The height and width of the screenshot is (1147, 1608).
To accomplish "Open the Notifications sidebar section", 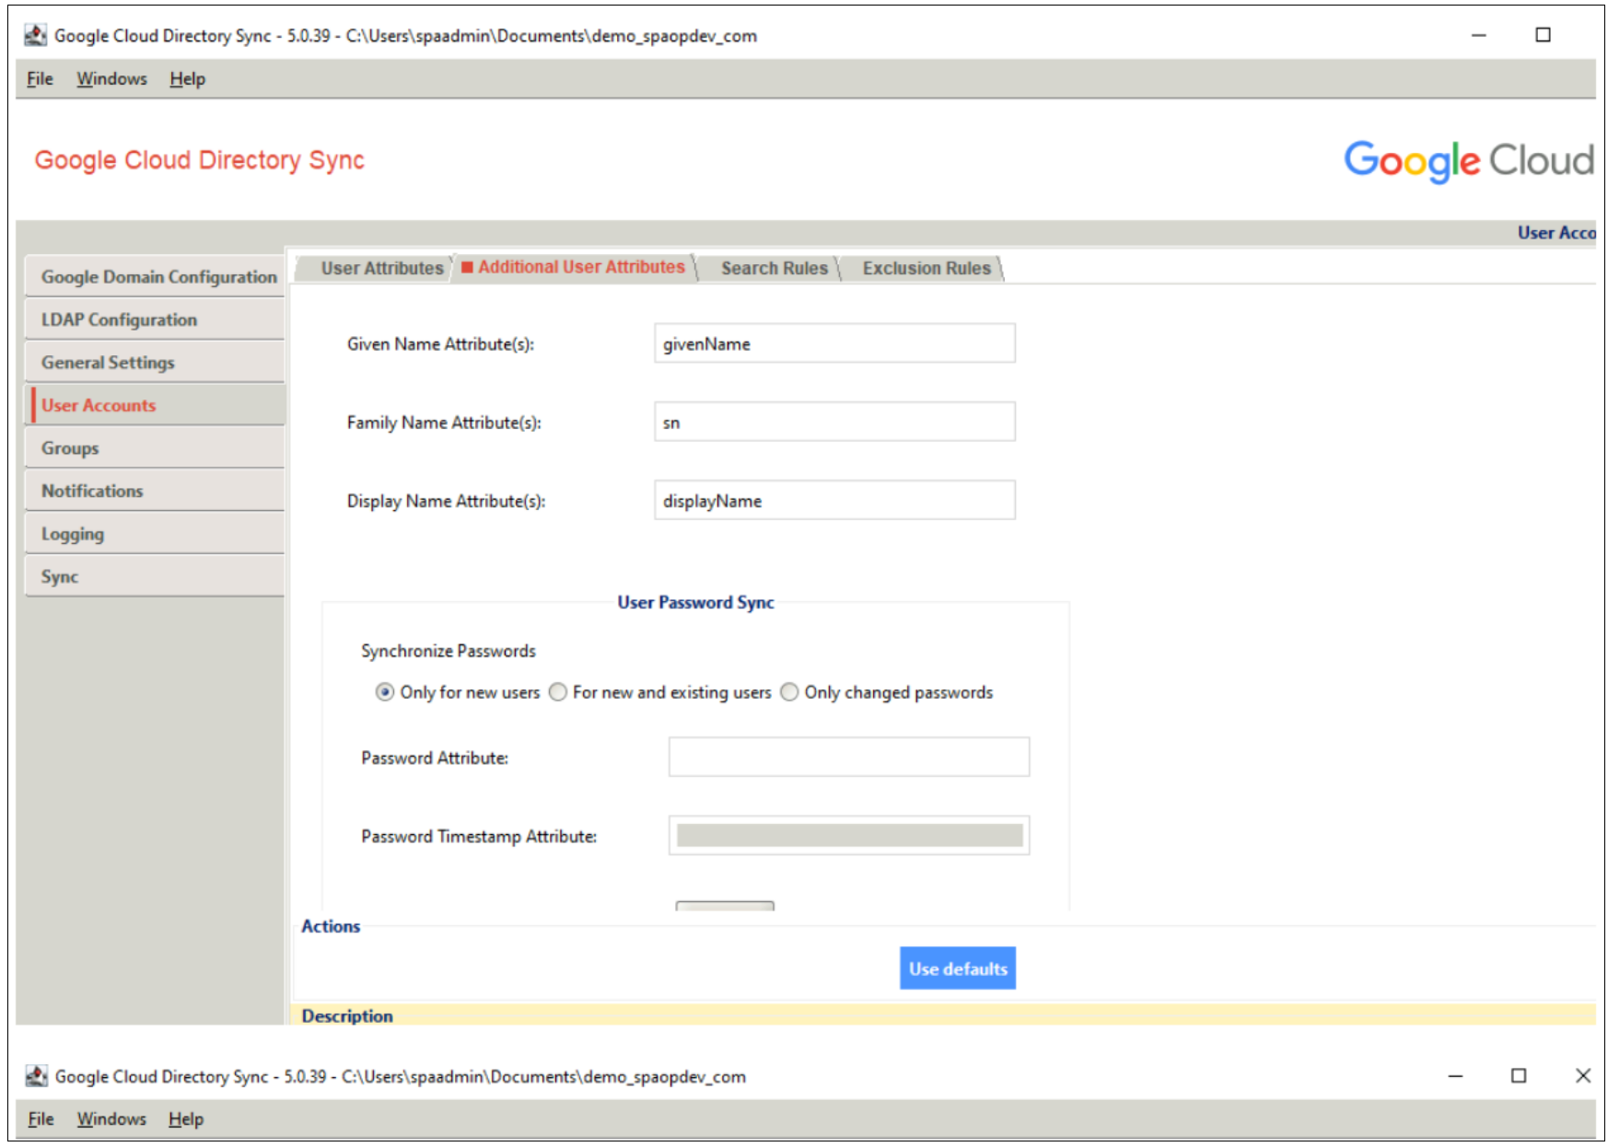I will click(92, 491).
